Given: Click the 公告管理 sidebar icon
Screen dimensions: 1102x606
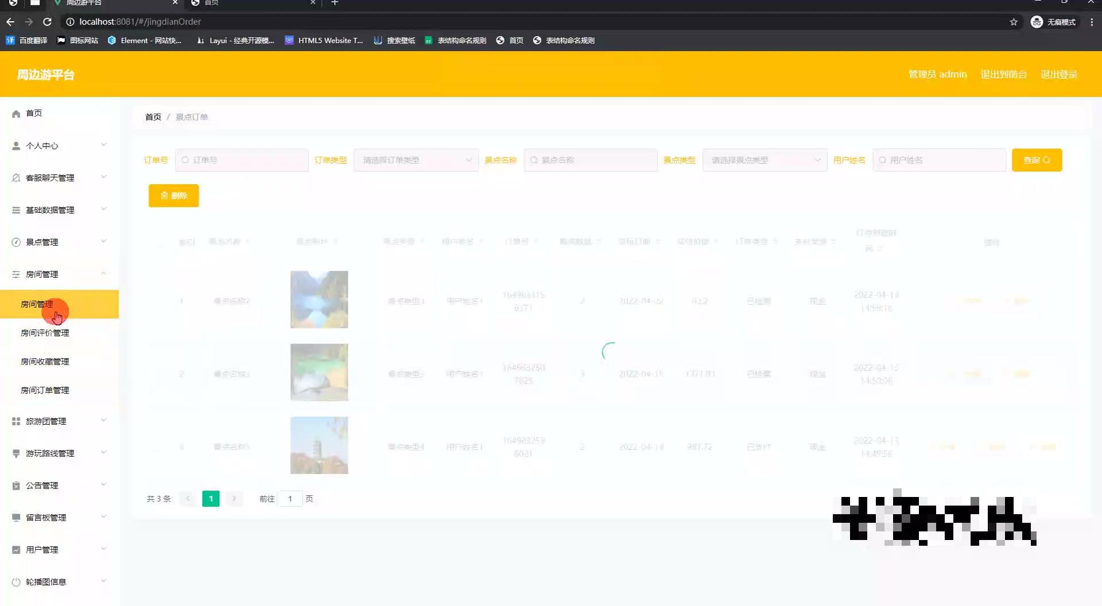Looking at the screenshot, I should (x=16, y=485).
